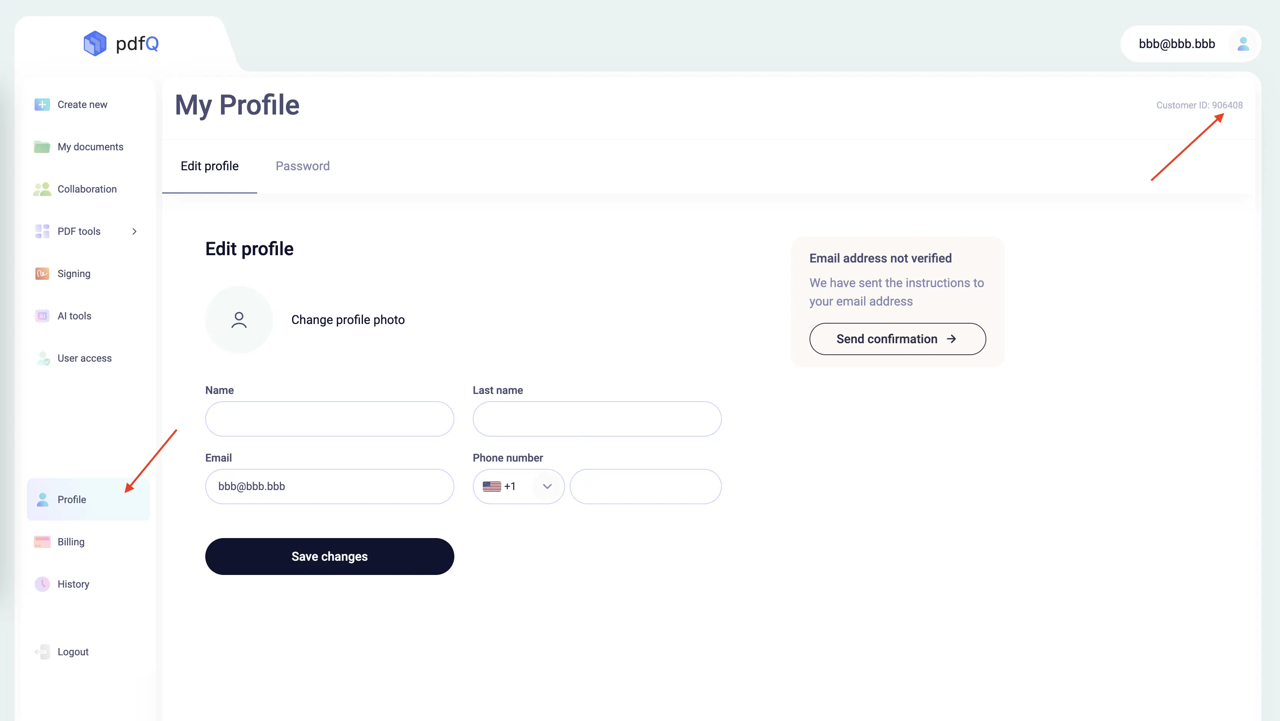Open the account avatar next to bbb@bbb.bbb

(1244, 44)
